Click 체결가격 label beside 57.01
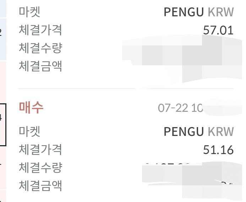 pyautogui.click(x=40, y=30)
